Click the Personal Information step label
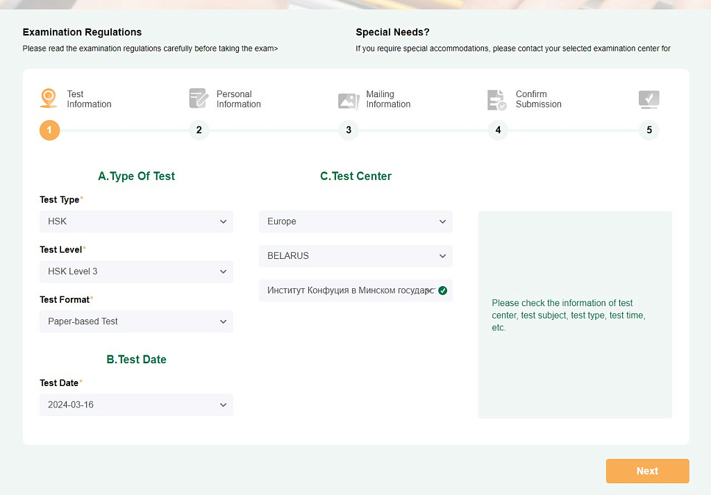Viewport: 711px width, 495px height. (x=239, y=99)
